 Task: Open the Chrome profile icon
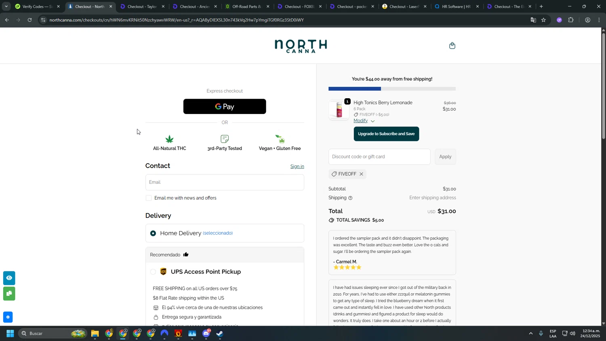tap(587, 20)
